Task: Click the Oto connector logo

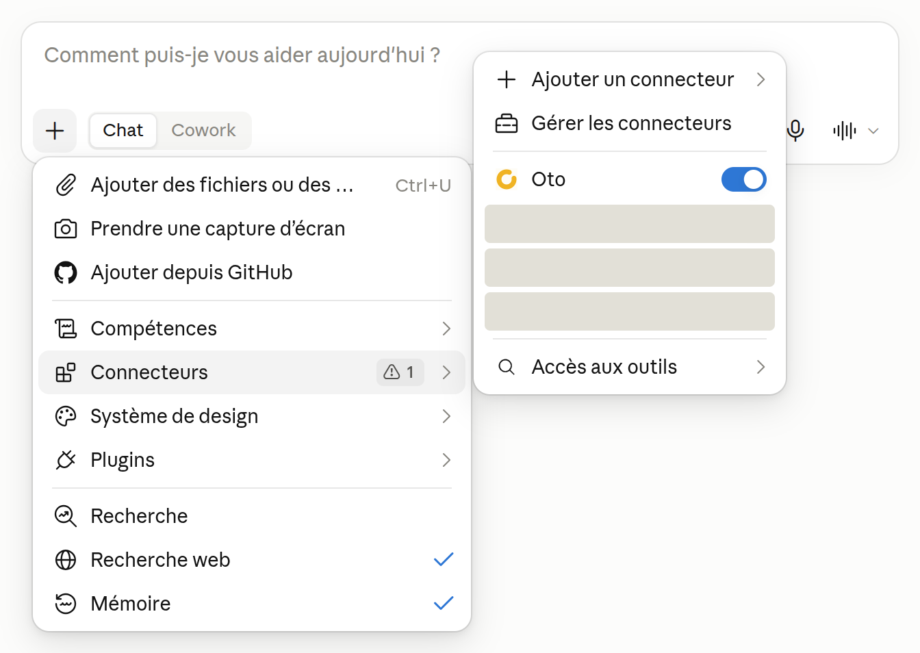Action: 507,179
